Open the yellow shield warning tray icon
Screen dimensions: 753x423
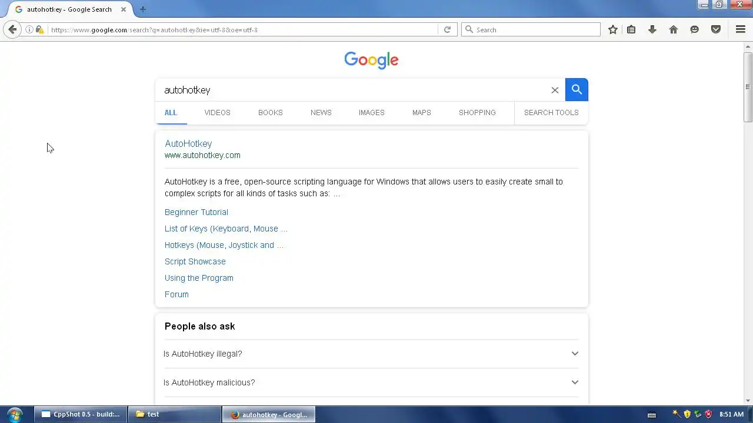(687, 414)
